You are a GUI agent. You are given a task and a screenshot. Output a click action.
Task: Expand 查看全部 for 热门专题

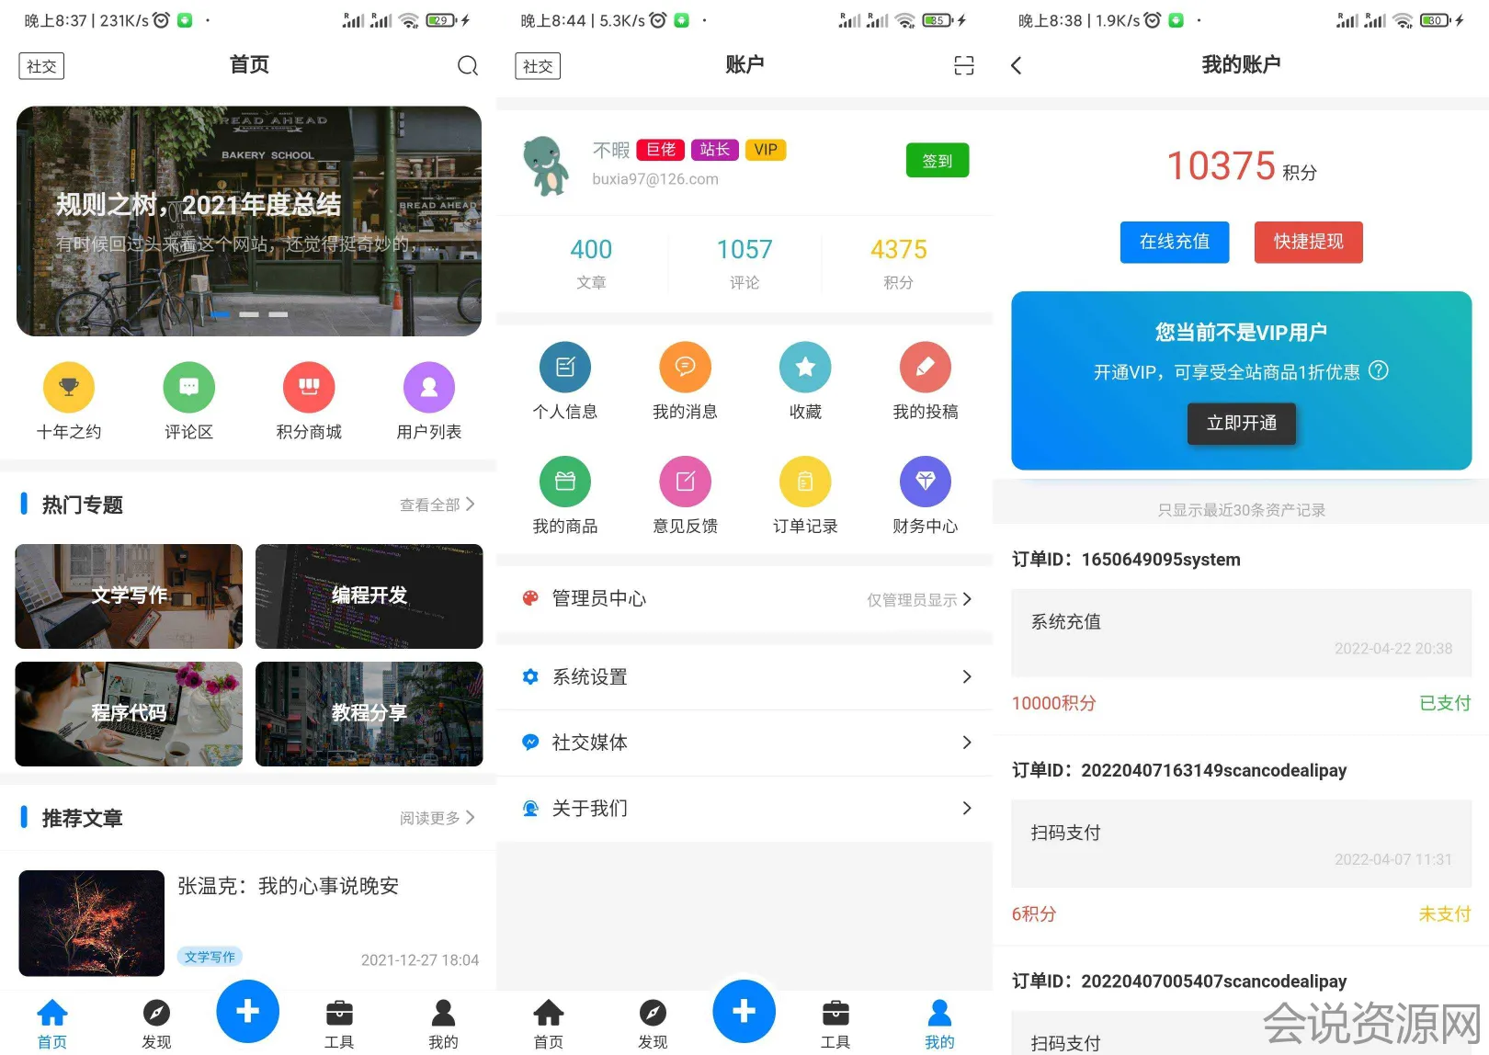tap(438, 505)
